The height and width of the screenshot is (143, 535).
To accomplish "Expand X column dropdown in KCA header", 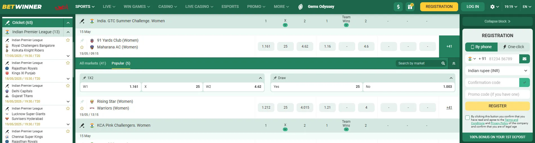I will click(285, 129).
